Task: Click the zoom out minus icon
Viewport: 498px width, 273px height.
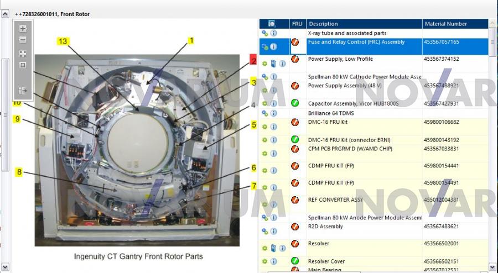Action: [23, 40]
